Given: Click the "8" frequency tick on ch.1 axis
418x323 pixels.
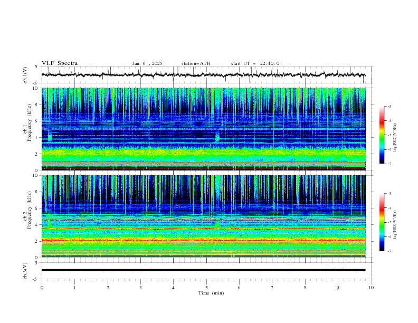Looking at the screenshot, I should point(37,104).
